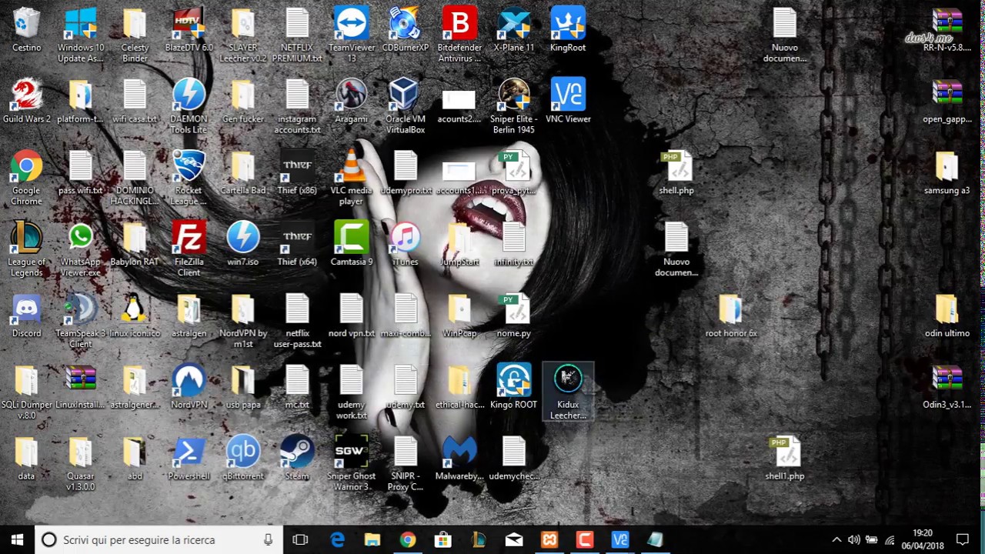Select the shell.php file icon
The height and width of the screenshot is (554, 985).
pyautogui.click(x=676, y=172)
